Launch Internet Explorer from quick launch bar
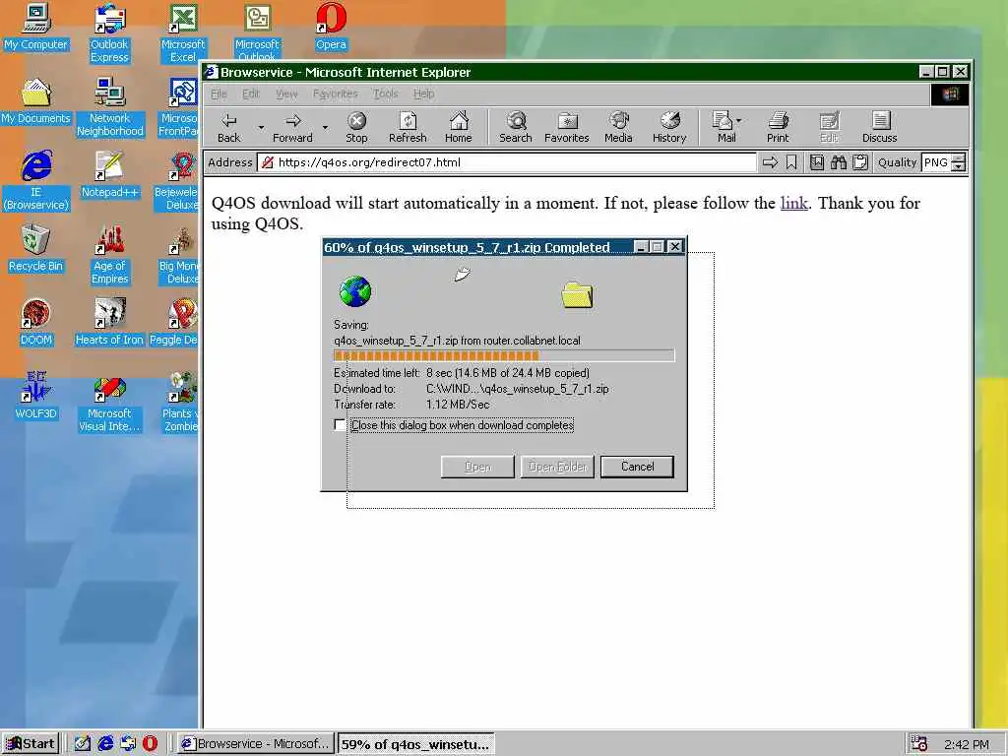The width and height of the screenshot is (1008, 756). 105,743
